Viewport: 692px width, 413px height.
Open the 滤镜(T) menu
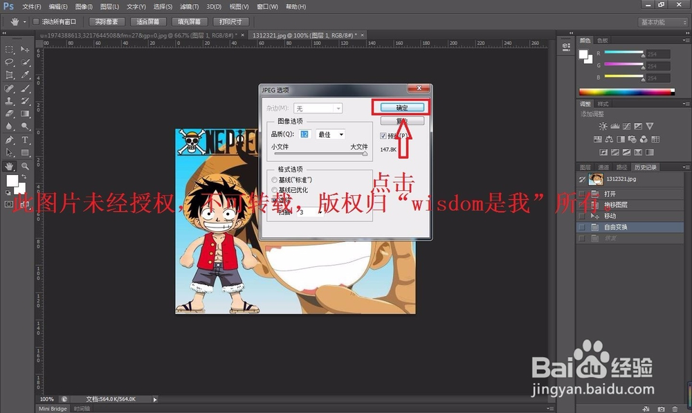pos(190,7)
